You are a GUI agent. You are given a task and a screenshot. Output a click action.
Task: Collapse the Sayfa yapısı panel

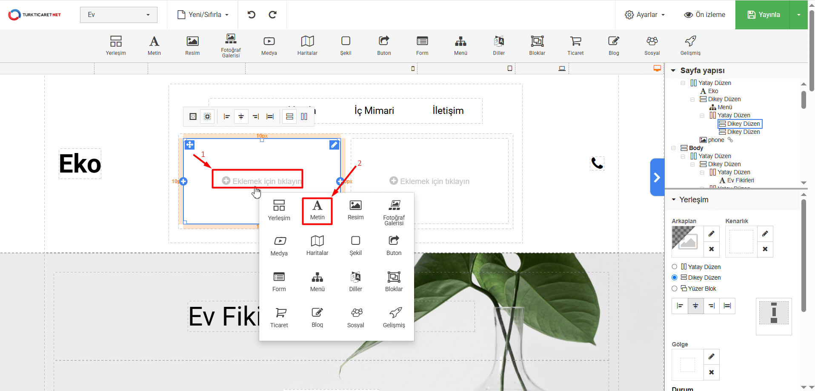click(673, 71)
